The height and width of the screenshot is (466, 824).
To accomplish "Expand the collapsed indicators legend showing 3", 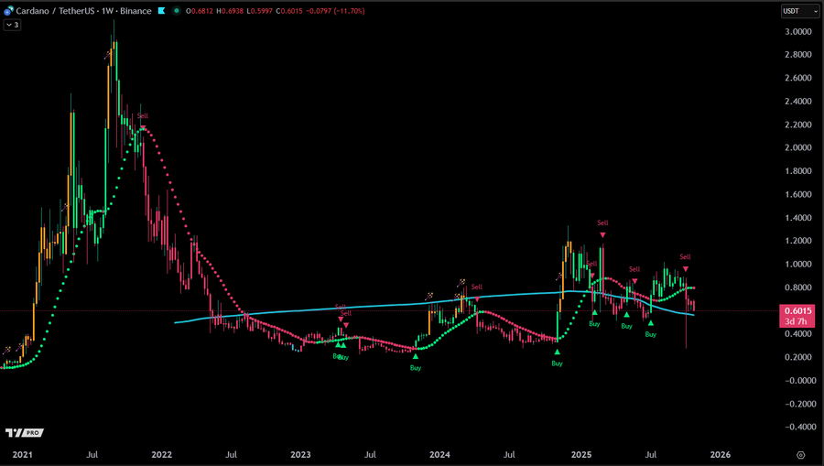I will tap(13, 25).
